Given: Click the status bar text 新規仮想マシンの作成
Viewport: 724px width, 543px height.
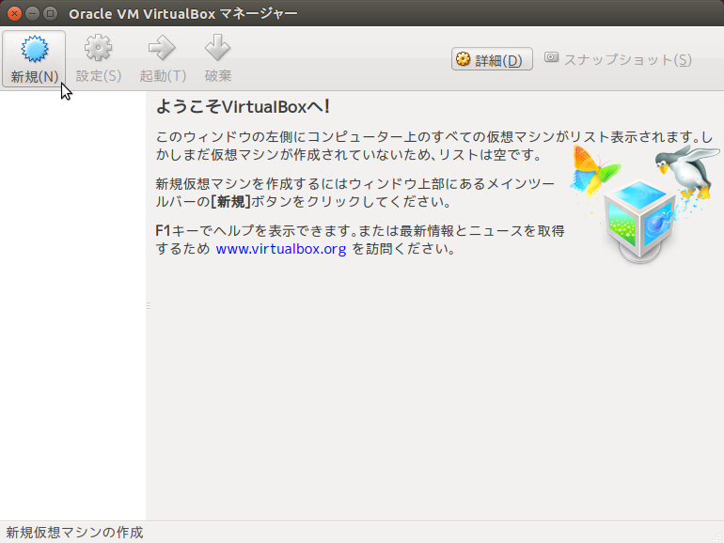Looking at the screenshot, I should 74,533.
